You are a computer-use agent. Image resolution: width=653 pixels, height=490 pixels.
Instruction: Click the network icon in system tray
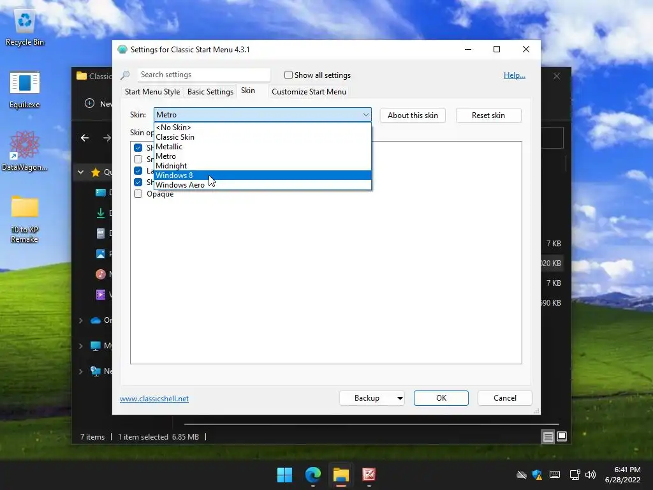click(575, 475)
